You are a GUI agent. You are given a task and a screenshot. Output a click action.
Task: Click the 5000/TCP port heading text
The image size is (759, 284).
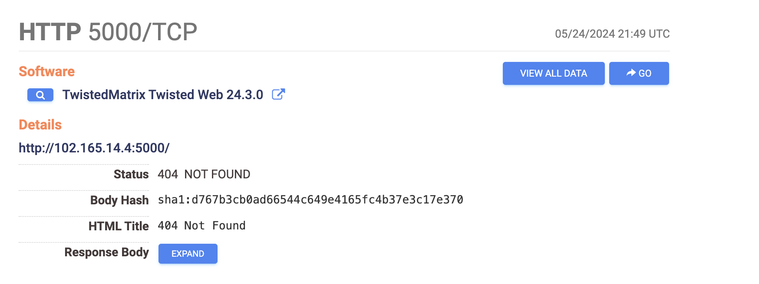(143, 32)
